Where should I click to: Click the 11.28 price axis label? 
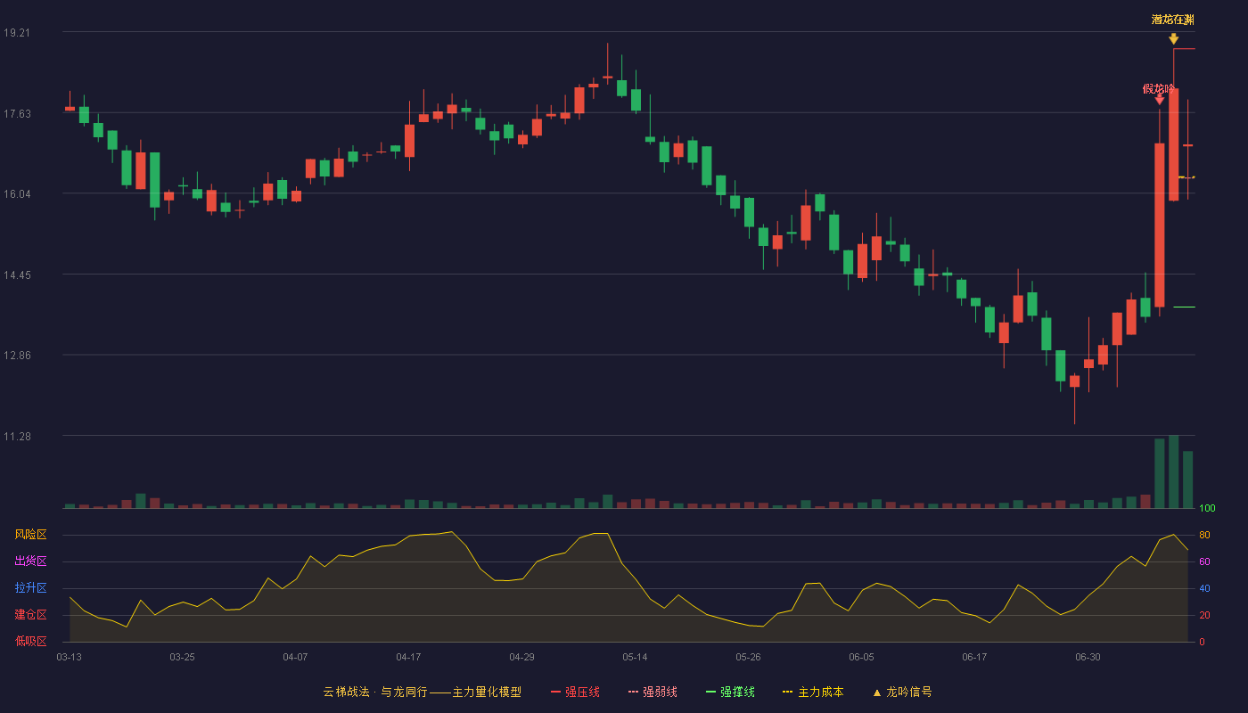pyautogui.click(x=17, y=437)
